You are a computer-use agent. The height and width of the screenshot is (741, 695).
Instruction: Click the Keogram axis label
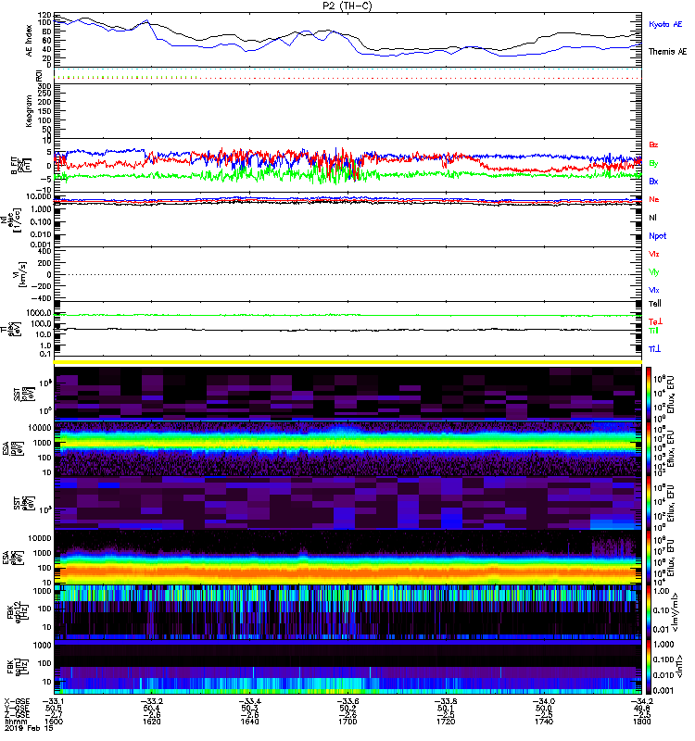click(x=30, y=110)
